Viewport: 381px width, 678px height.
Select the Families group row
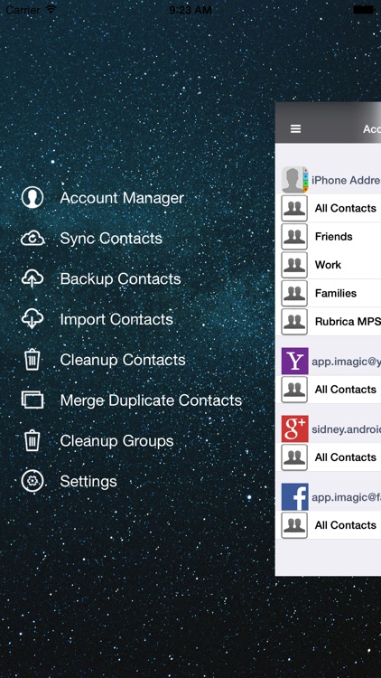click(329, 293)
